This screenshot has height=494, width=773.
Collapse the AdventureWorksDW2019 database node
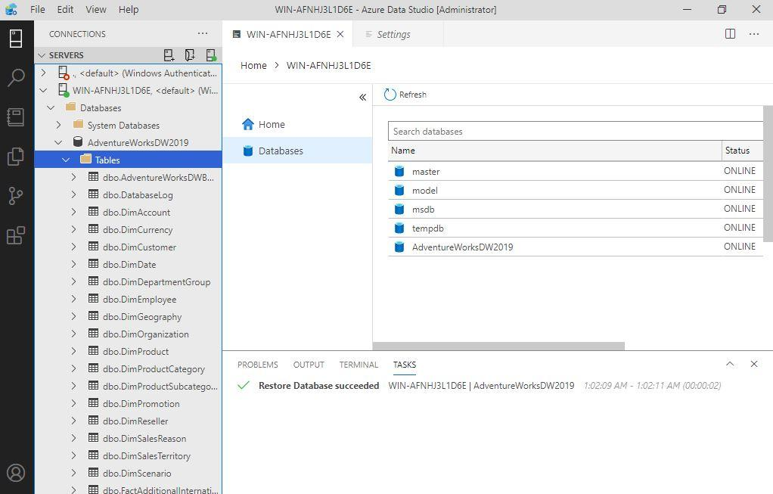[x=59, y=142]
